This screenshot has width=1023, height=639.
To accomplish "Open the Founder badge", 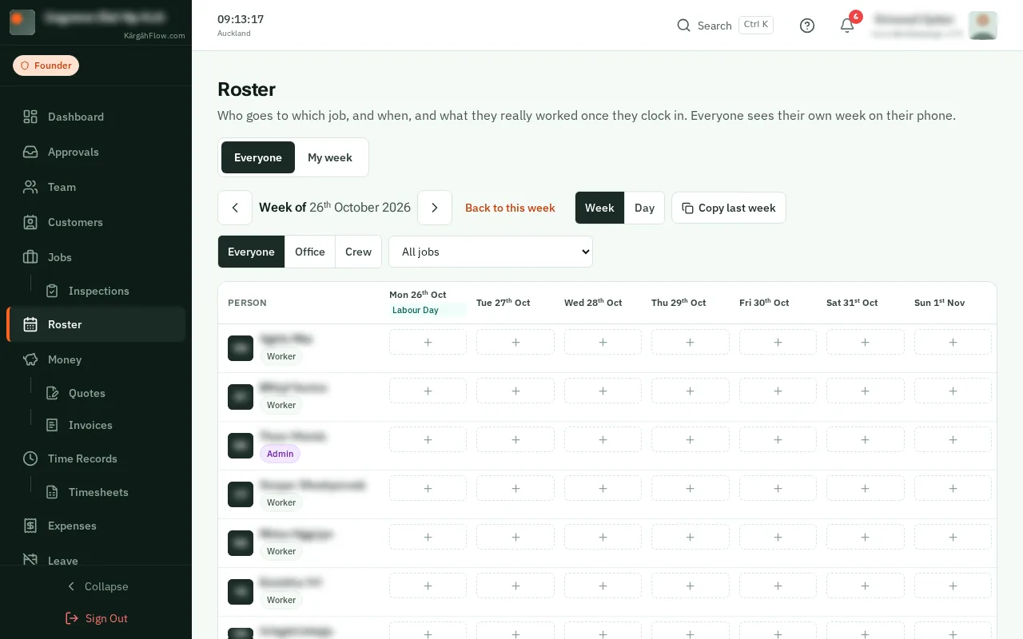I will tap(46, 65).
